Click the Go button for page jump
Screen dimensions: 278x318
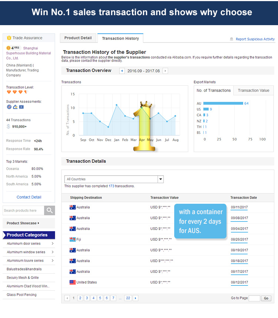[x=266, y=298]
